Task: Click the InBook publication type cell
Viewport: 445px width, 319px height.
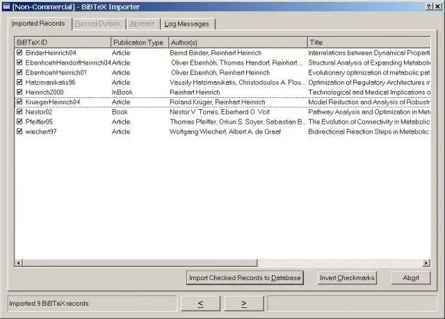Action: (x=122, y=92)
